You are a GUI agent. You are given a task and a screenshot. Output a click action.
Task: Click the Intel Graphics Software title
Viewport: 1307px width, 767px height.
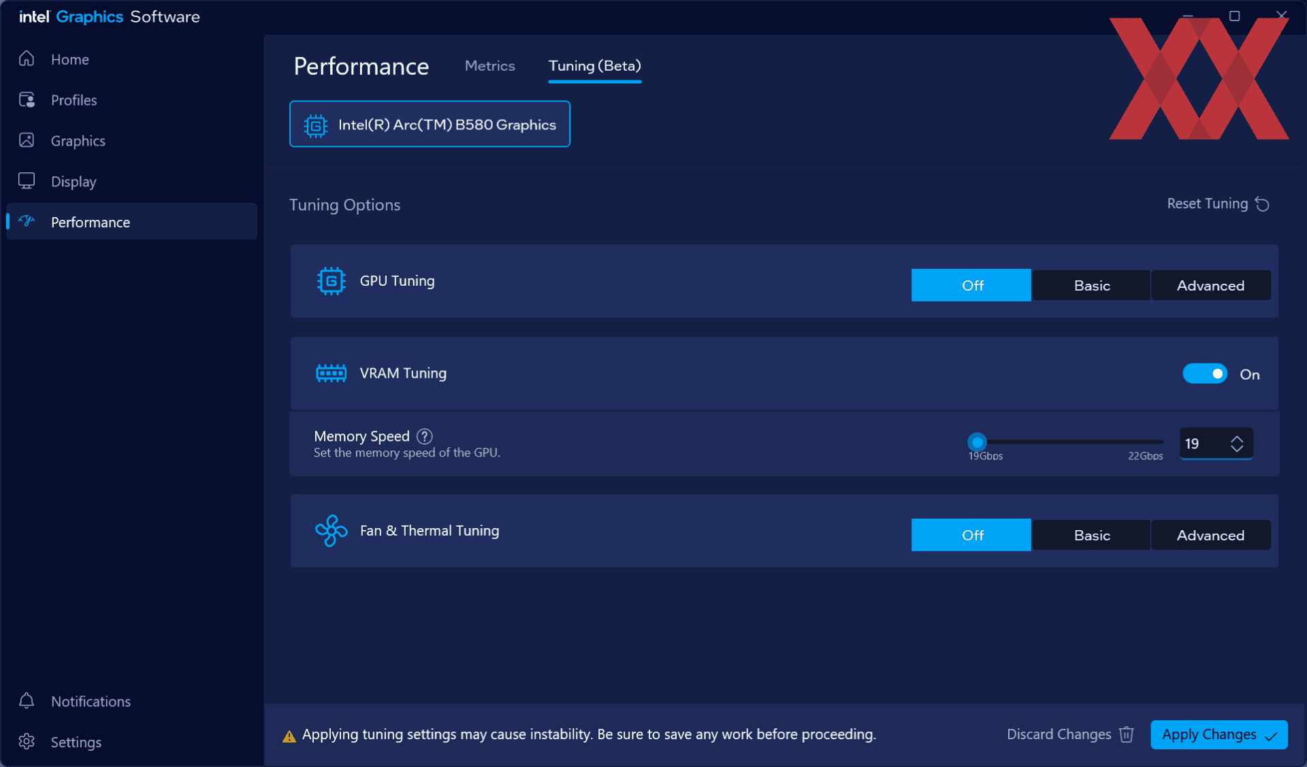pyautogui.click(x=110, y=16)
